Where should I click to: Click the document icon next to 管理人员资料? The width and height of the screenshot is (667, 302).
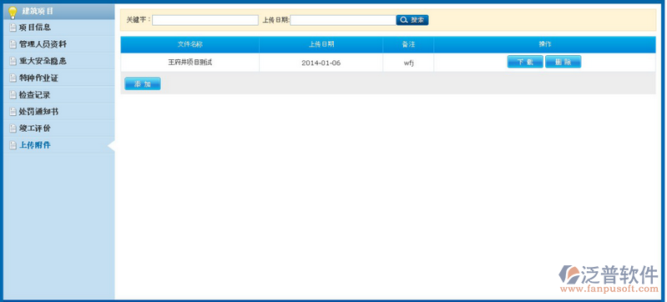[13, 44]
